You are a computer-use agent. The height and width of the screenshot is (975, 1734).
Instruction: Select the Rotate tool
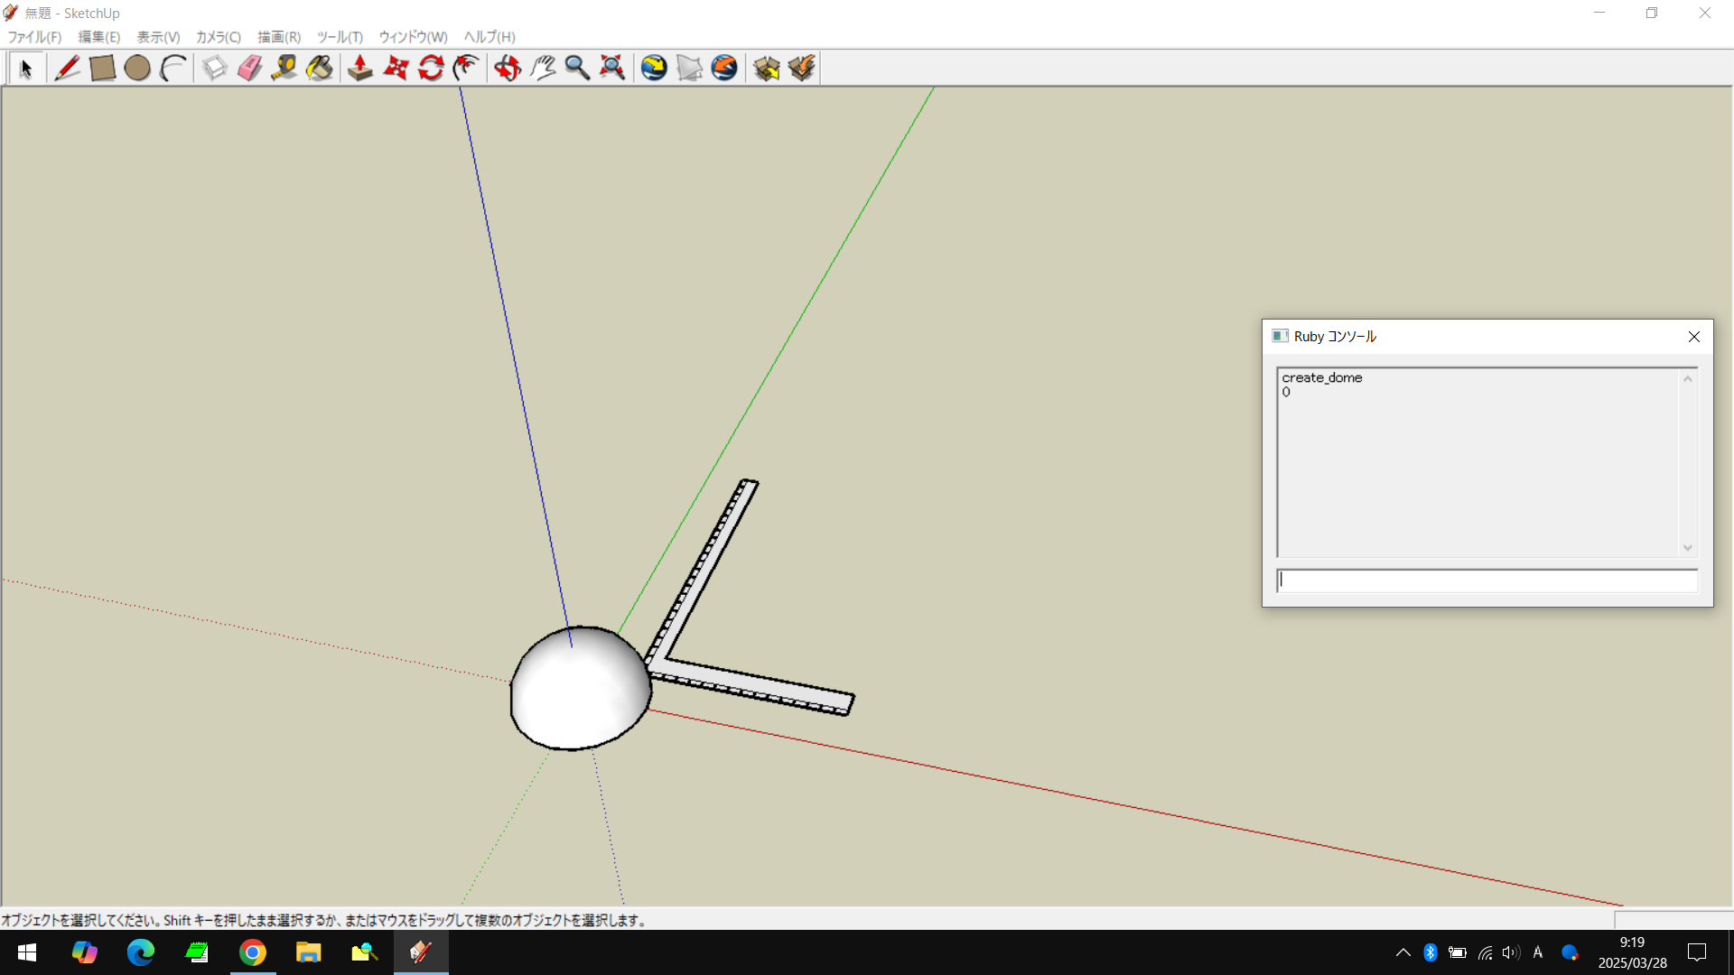(431, 69)
